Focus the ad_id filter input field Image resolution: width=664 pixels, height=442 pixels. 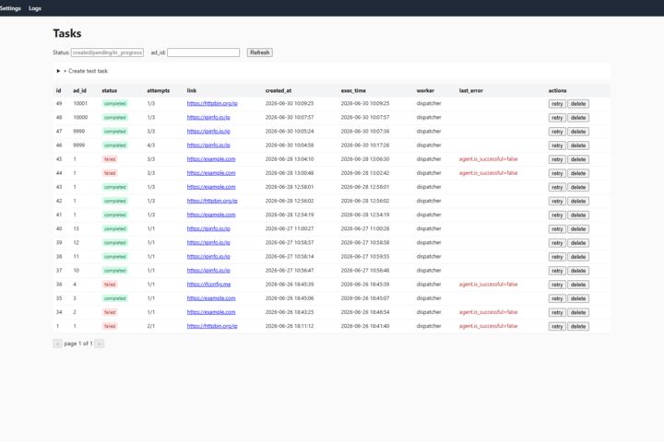(203, 52)
